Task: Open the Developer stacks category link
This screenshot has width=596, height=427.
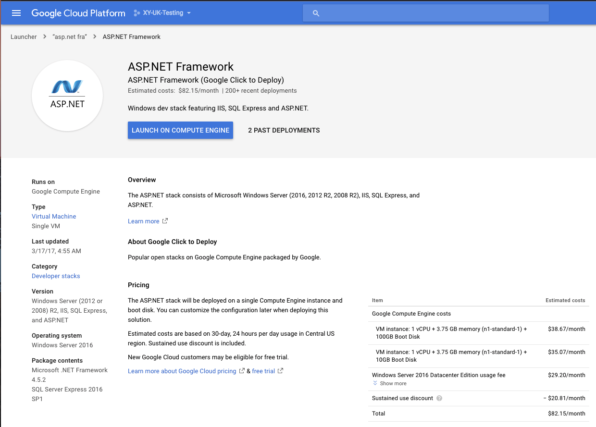Action: 56,276
